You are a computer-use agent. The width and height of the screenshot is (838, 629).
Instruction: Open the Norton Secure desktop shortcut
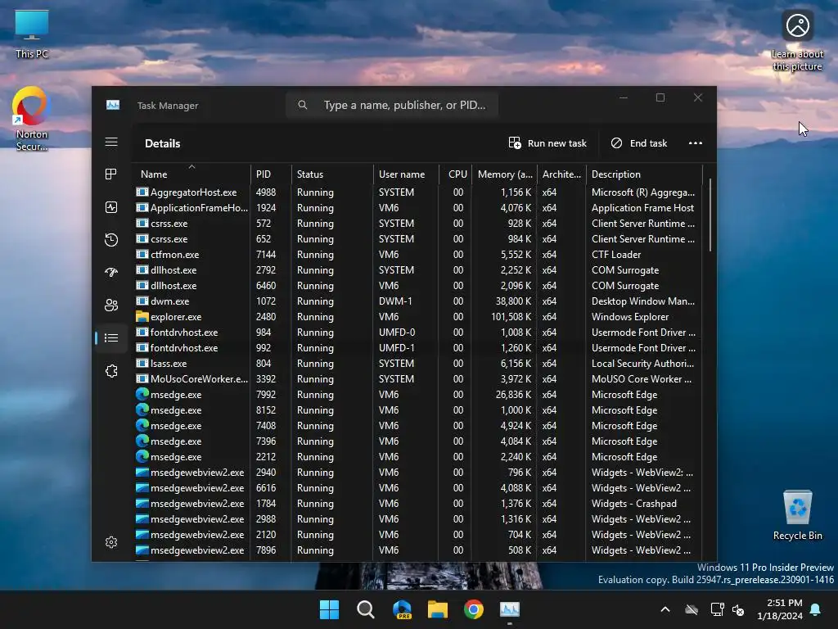point(32,119)
